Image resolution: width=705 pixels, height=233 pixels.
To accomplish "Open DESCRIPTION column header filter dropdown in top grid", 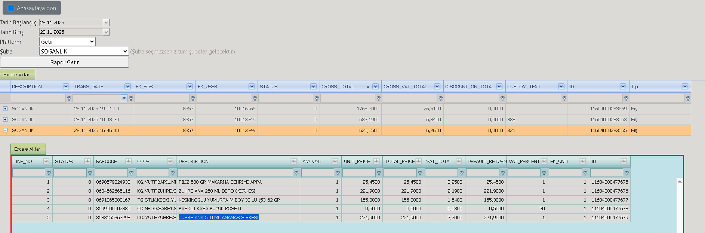I will 66,86.
